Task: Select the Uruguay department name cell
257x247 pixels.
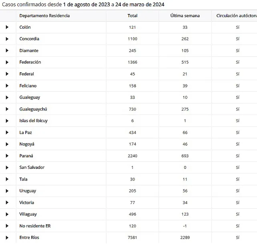Action: [x=28, y=191]
